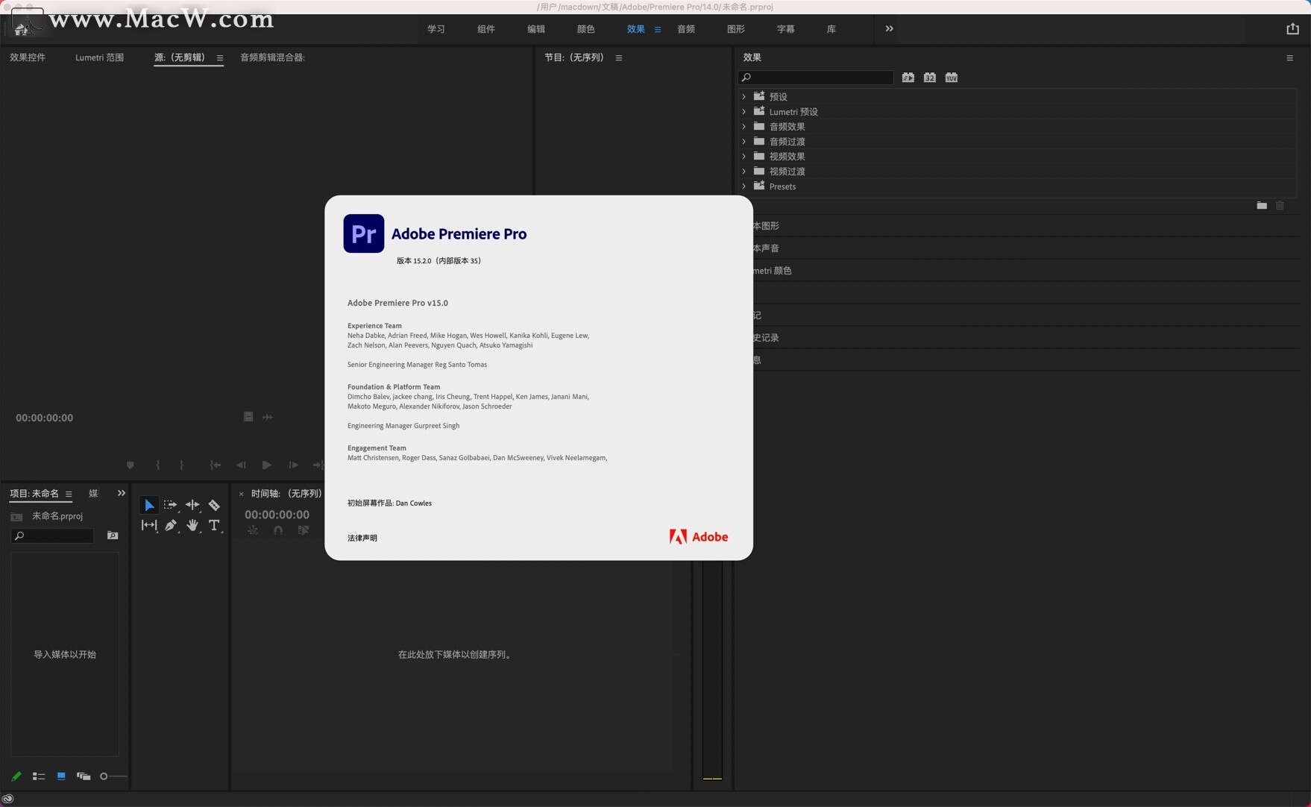Show hidden Project panel tabs with chevrons
1311x807 pixels.
click(122, 494)
